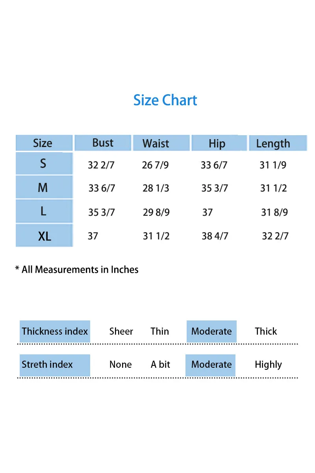Select the Bust column header
315x473 pixels.
coord(103,143)
